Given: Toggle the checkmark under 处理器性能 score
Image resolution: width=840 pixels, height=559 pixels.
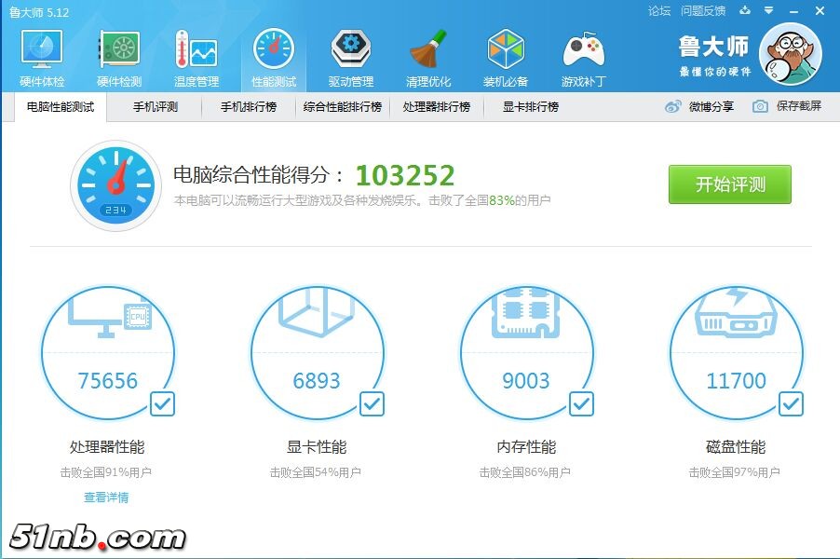Looking at the screenshot, I should pyautogui.click(x=162, y=404).
